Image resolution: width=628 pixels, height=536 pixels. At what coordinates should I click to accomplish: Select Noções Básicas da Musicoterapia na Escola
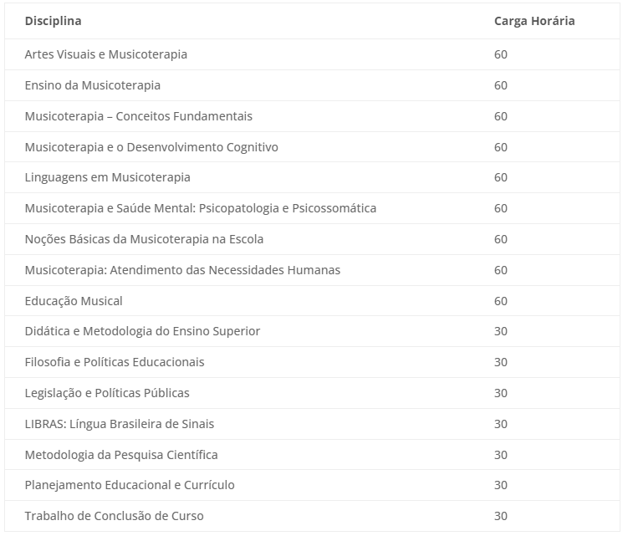[x=144, y=239]
